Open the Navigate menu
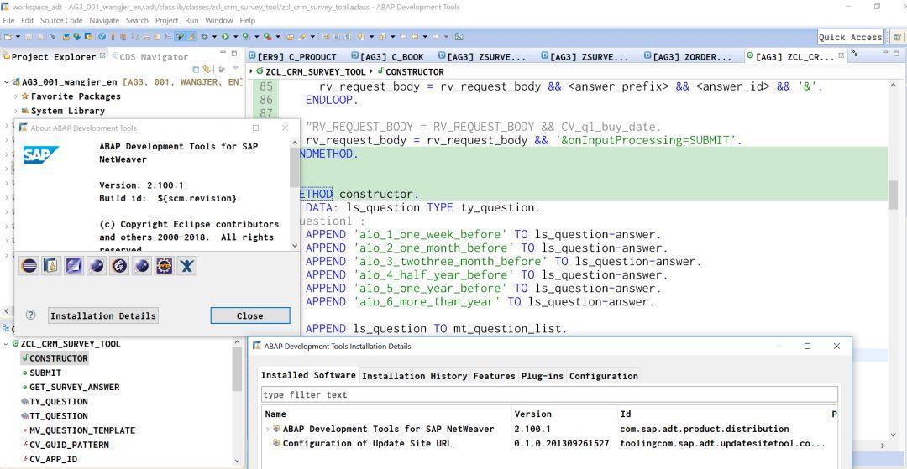Image resolution: width=907 pixels, height=469 pixels. [x=104, y=20]
